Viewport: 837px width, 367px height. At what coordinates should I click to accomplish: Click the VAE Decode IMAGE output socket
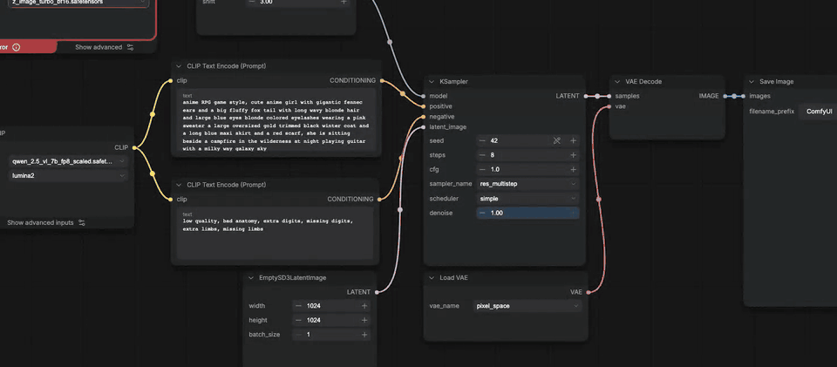pos(725,96)
